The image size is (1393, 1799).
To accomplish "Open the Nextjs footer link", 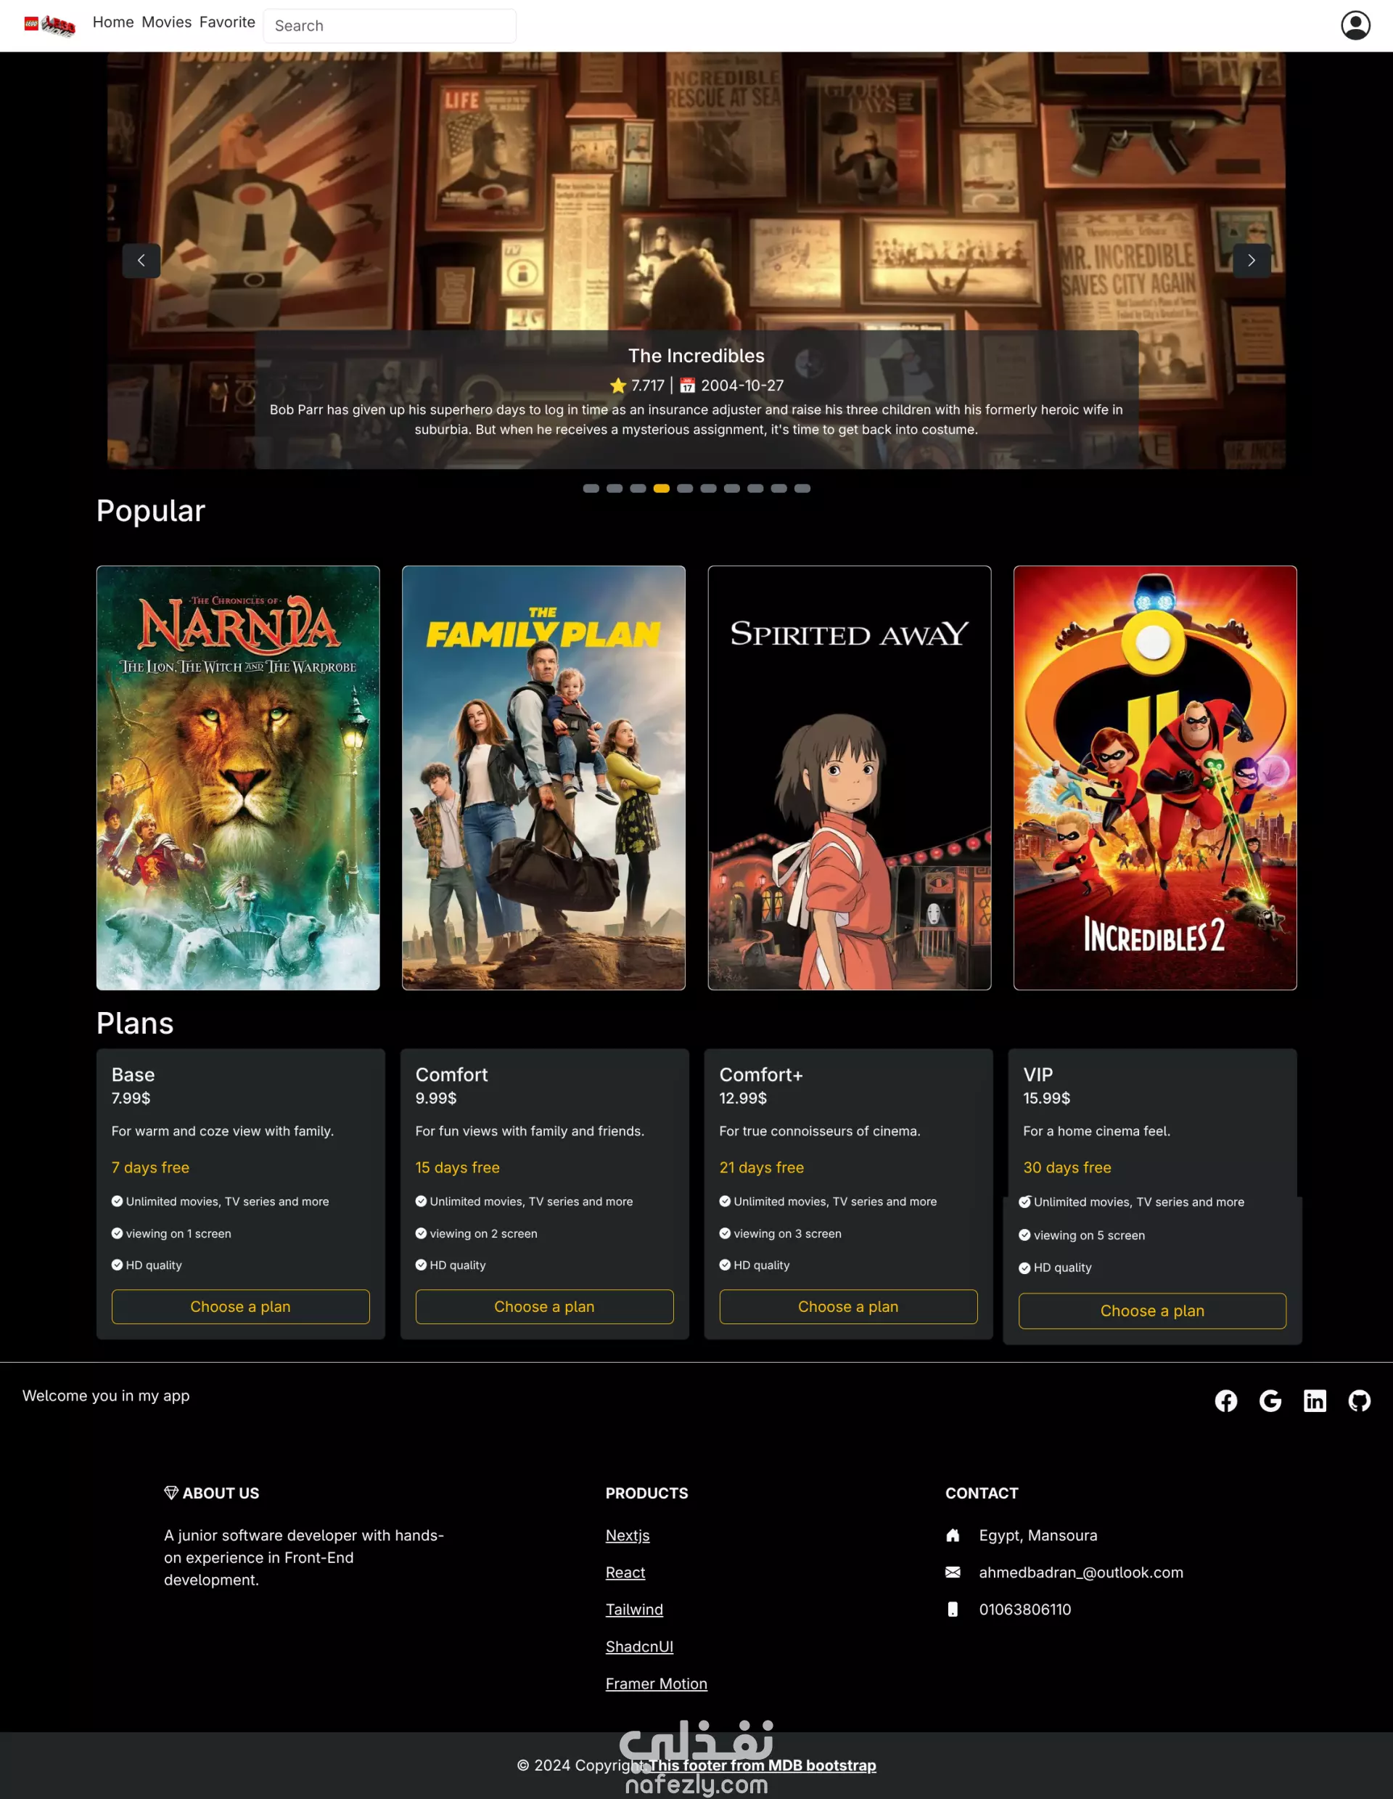I will tap(628, 1535).
